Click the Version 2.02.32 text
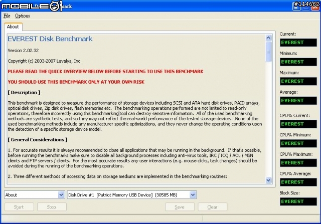Image resolution: width=321 pixels, height=224 pixels. point(23,51)
